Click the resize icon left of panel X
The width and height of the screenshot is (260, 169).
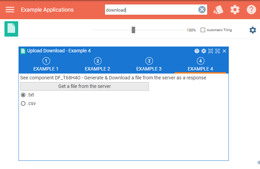tap(217, 51)
